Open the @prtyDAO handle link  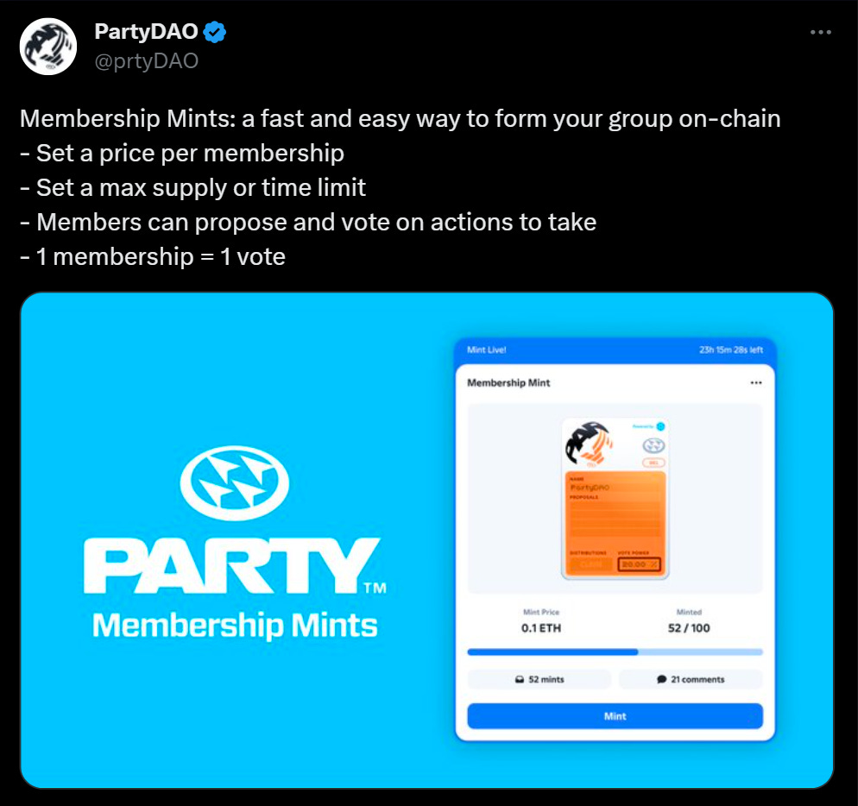point(146,61)
